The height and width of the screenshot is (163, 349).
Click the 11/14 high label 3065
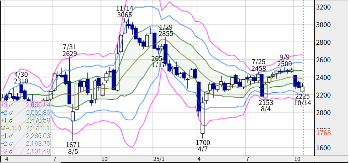(x=124, y=15)
